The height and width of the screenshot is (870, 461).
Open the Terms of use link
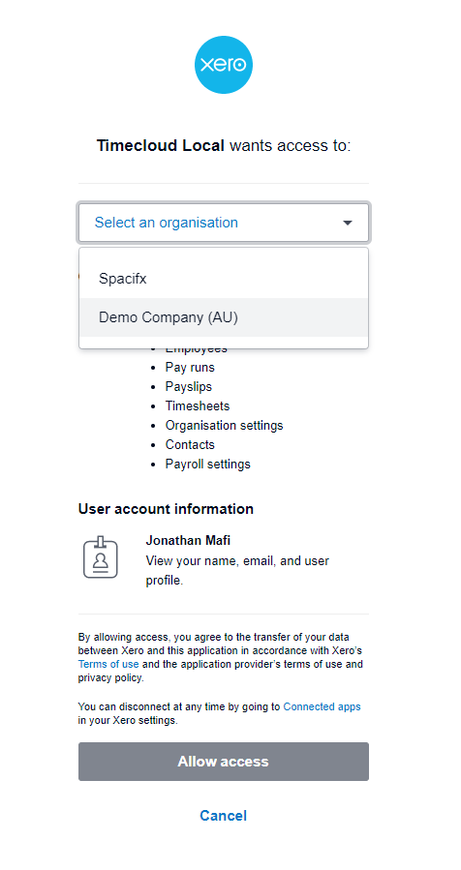(x=108, y=664)
